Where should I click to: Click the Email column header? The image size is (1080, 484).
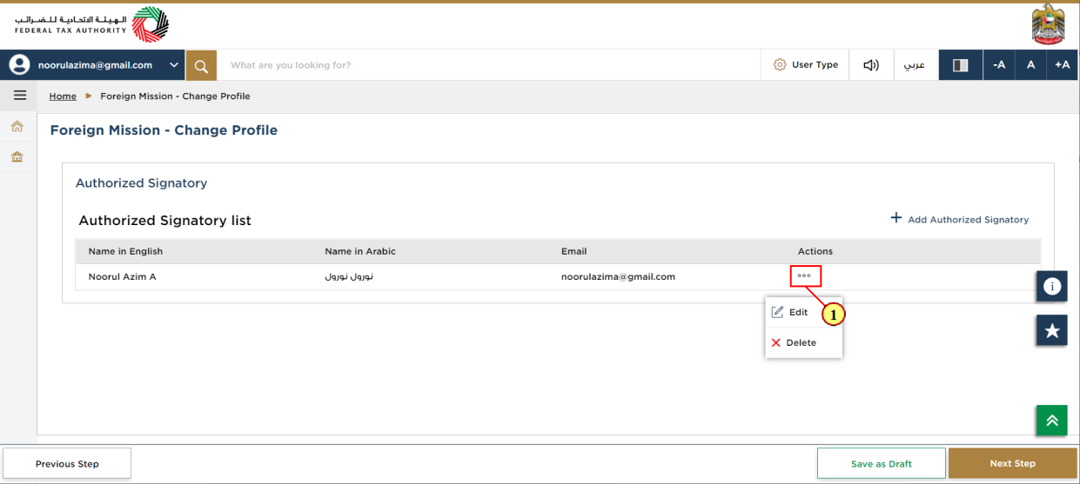574,251
